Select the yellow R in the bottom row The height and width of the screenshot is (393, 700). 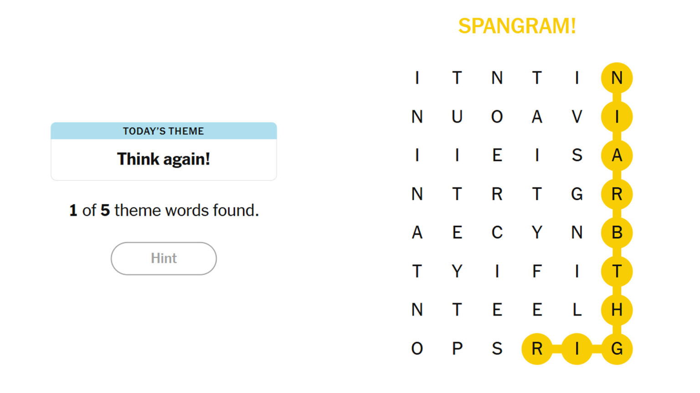[x=537, y=349]
